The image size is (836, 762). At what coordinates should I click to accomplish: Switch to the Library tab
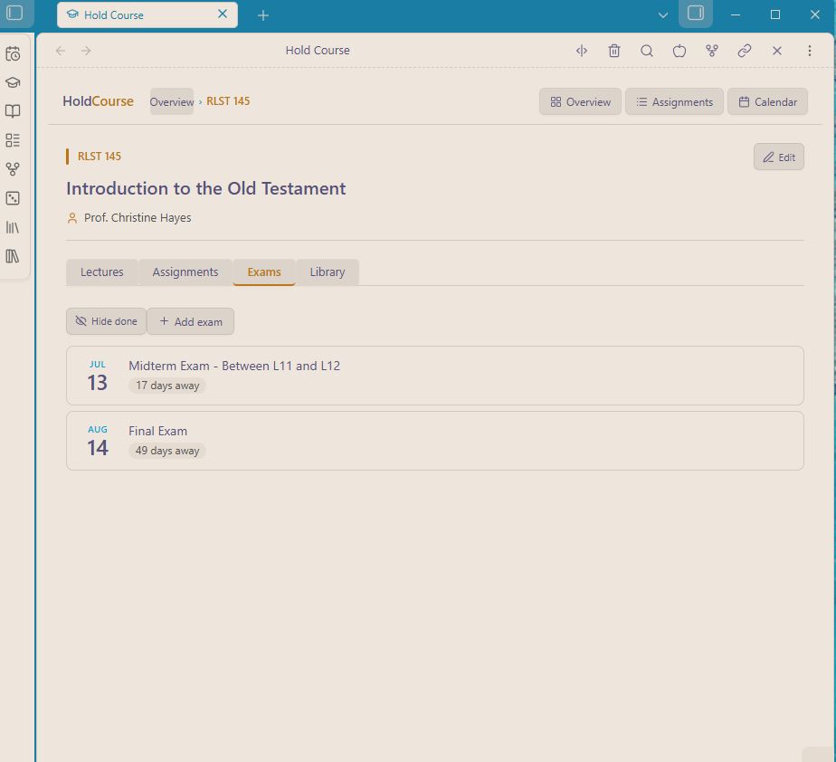(x=328, y=272)
